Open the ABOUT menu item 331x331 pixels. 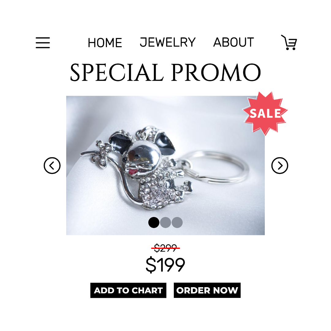tap(234, 42)
